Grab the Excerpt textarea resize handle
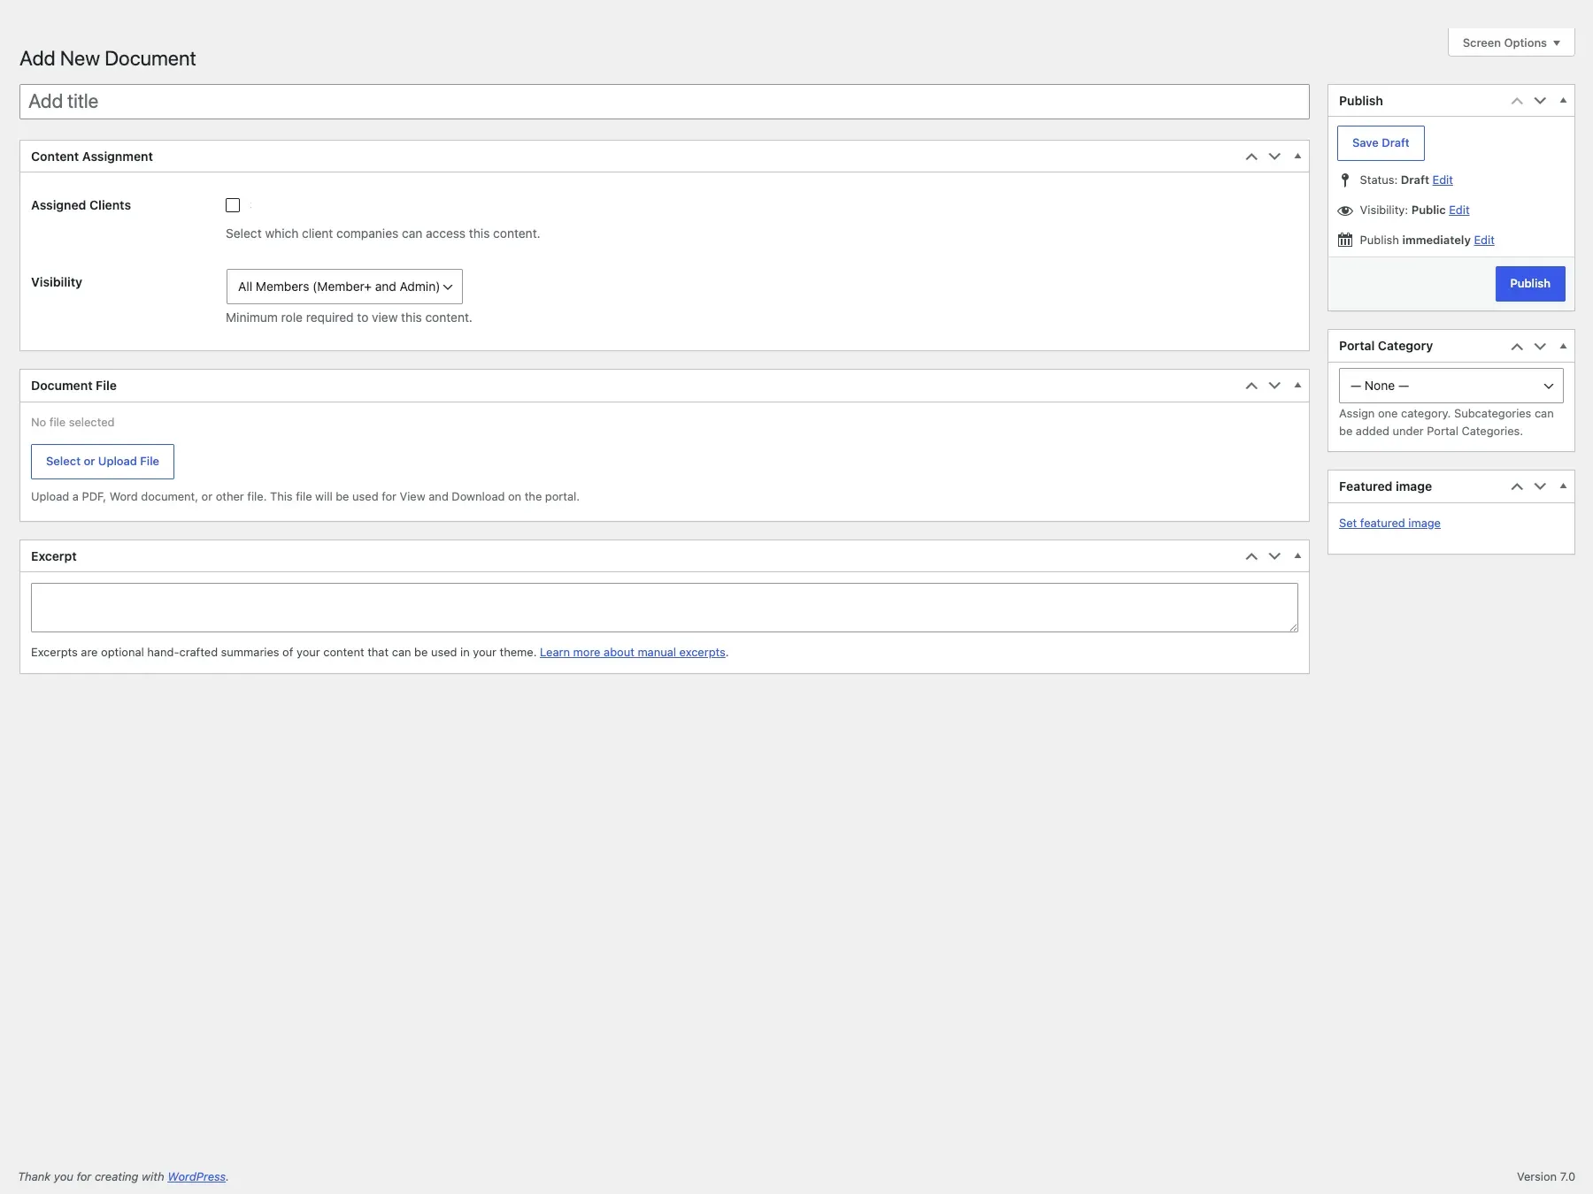The image size is (1593, 1194). click(x=1293, y=627)
